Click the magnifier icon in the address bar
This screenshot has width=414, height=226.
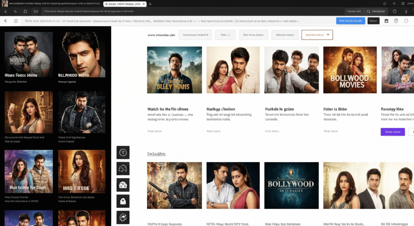369,11
